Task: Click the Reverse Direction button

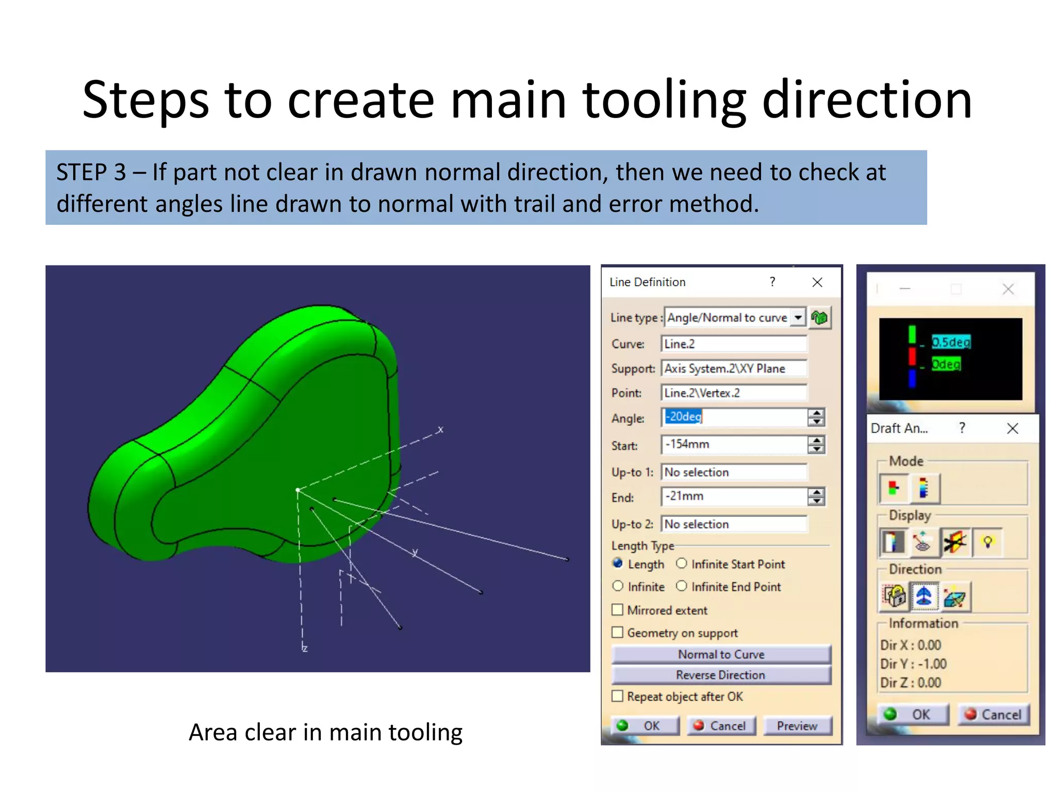Action: 721,675
